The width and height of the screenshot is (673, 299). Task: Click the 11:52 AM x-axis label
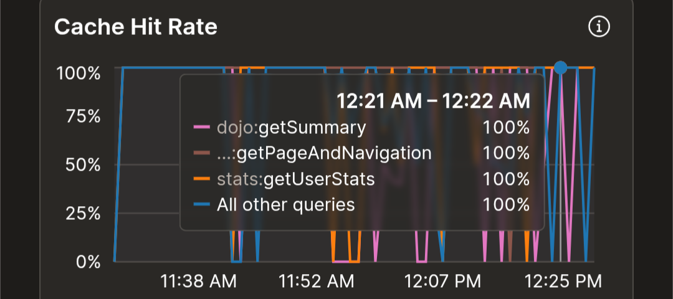[x=317, y=282]
